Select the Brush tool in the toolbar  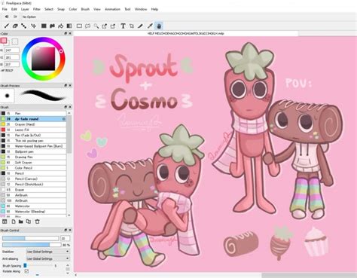point(7,26)
